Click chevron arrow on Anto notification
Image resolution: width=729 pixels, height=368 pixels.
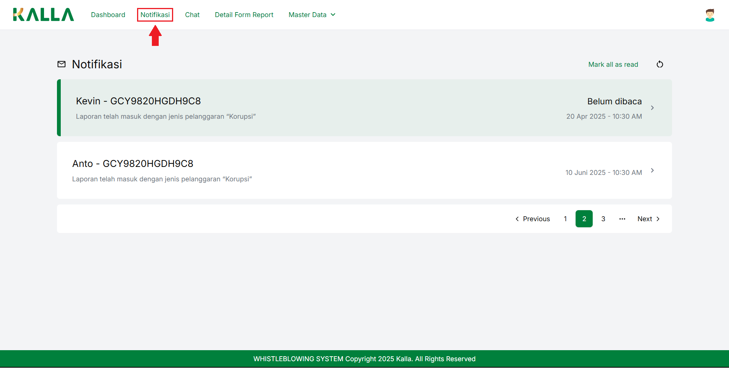[x=652, y=170]
